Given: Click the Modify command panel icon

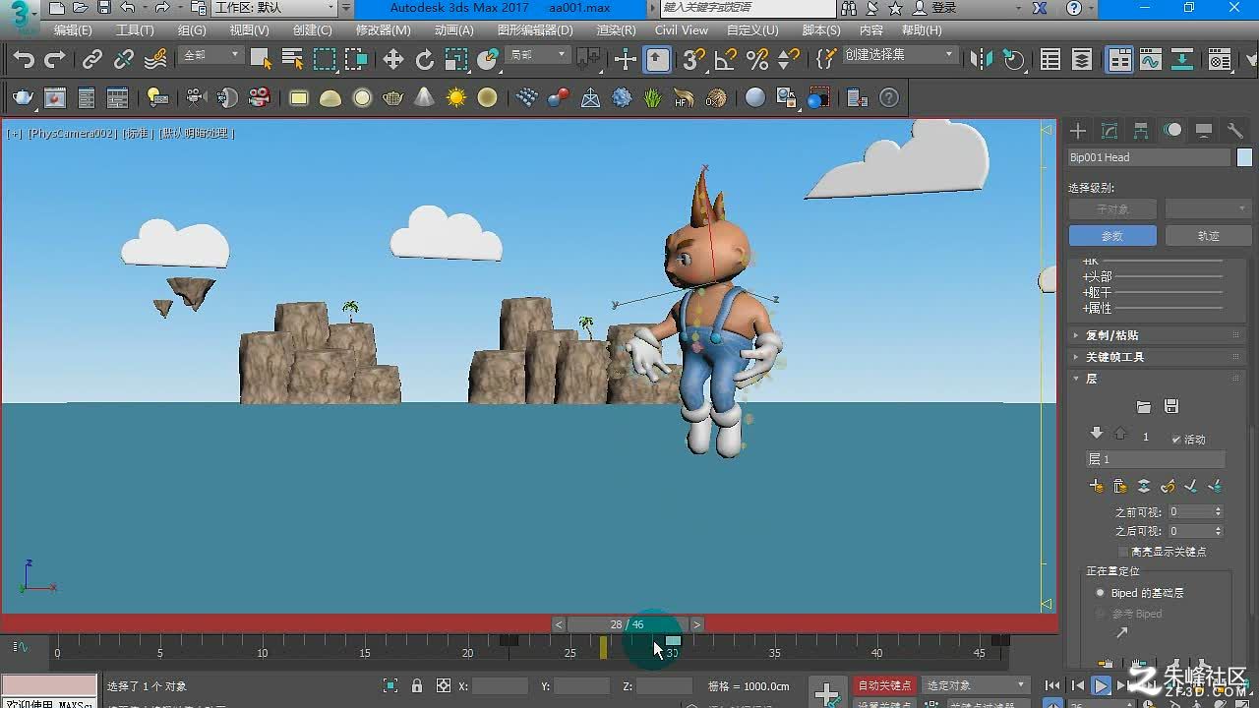Looking at the screenshot, I should (x=1109, y=131).
